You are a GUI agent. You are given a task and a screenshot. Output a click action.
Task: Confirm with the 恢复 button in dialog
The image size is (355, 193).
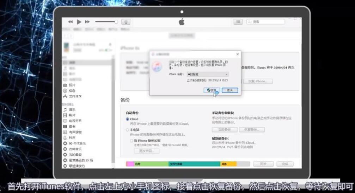click(212, 90)
